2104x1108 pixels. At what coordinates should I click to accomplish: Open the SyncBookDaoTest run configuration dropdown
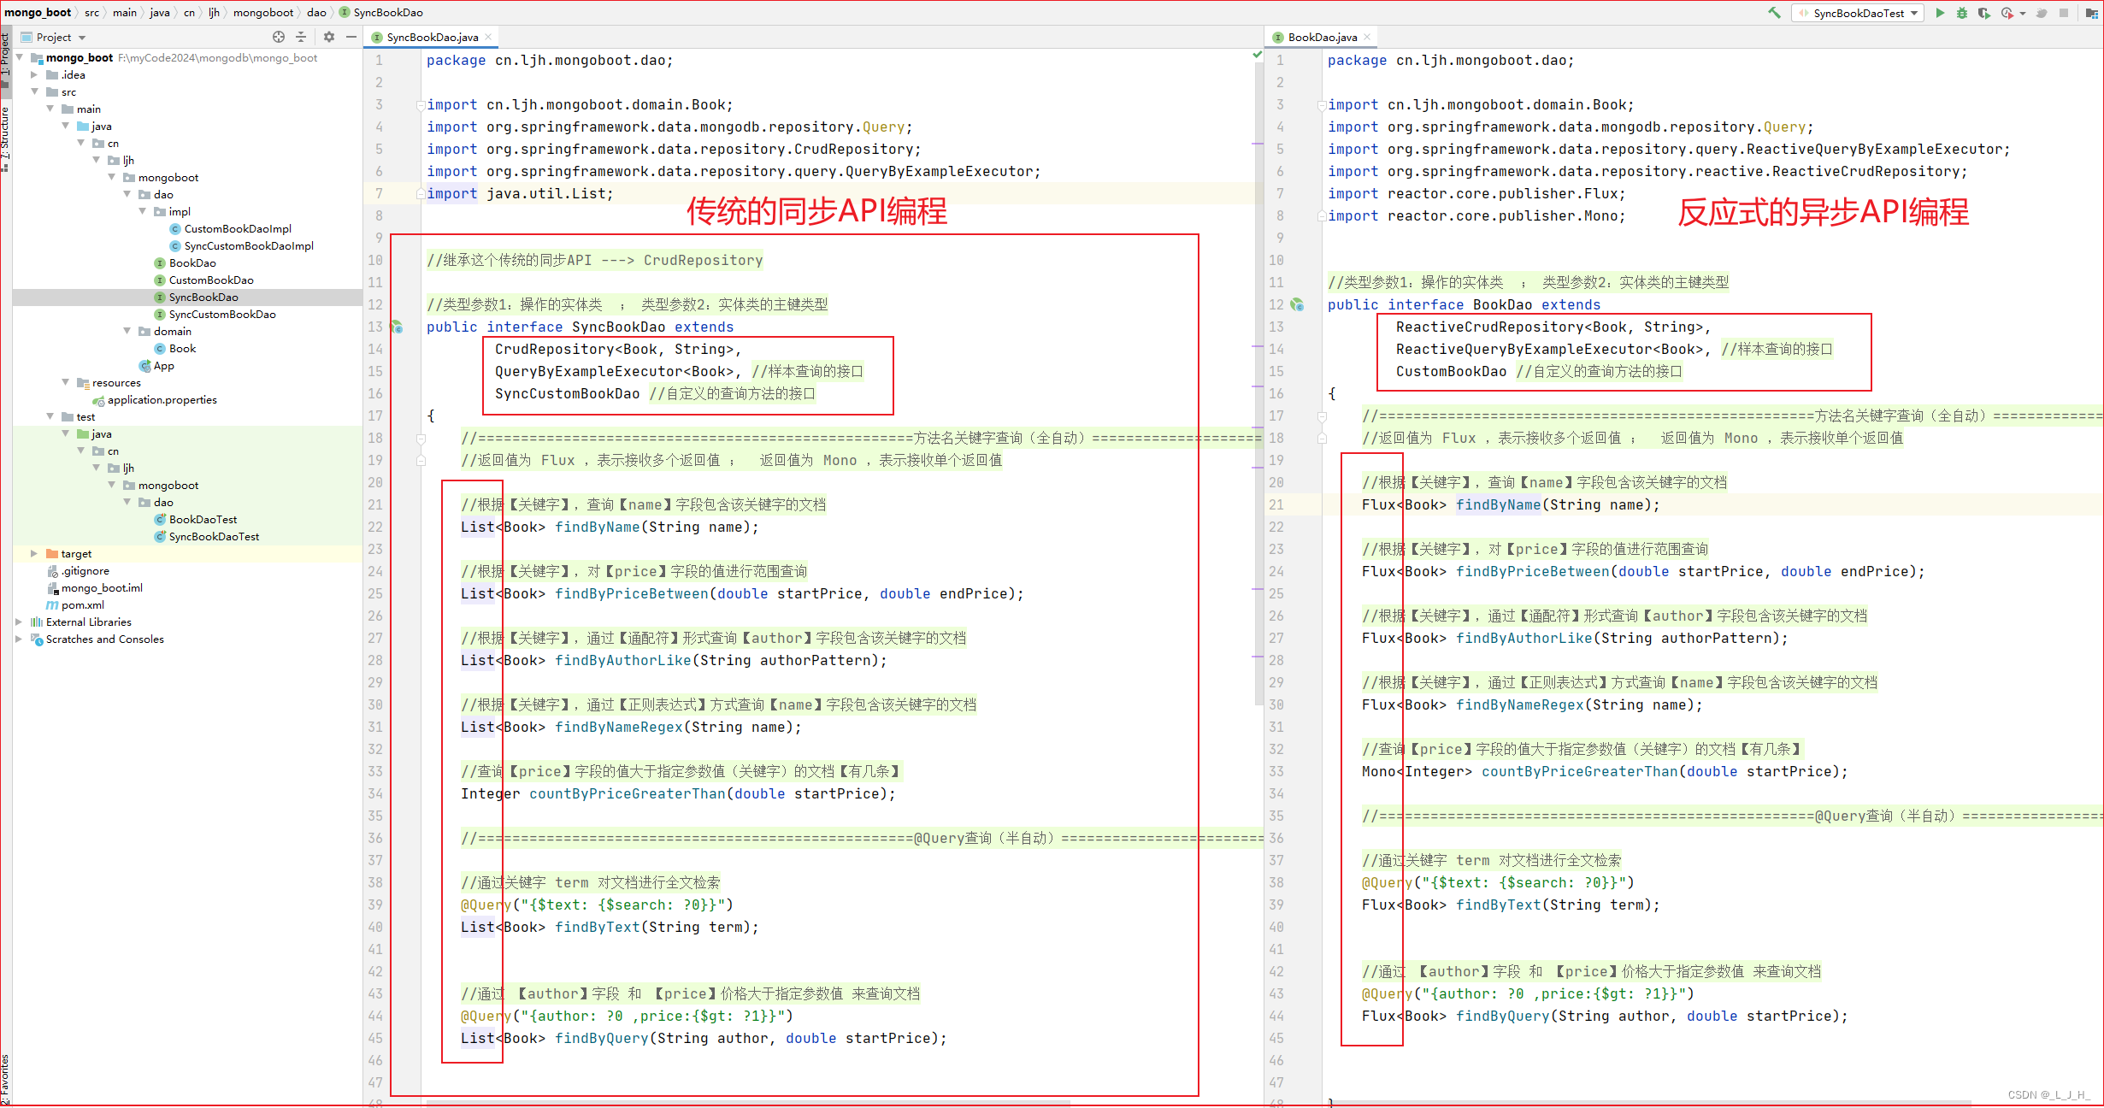tap(1859, 13)
